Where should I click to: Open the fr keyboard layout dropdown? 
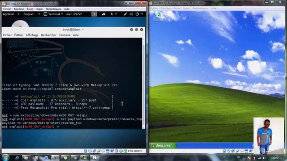tap(113, 14)
